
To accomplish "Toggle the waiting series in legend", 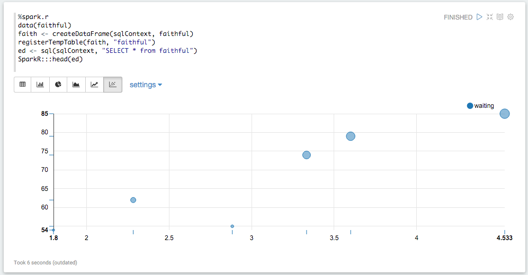I will point(484,106).
